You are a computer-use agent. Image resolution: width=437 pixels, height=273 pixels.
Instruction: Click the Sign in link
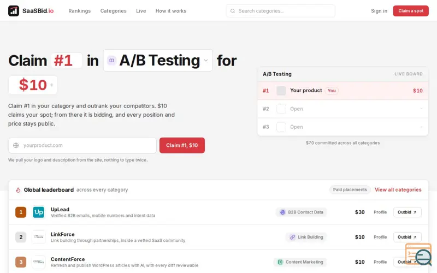point(379,11)
